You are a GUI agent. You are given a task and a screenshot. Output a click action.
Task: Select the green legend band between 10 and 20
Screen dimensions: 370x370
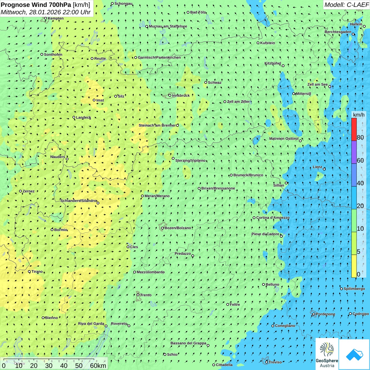tap(354, 221)
